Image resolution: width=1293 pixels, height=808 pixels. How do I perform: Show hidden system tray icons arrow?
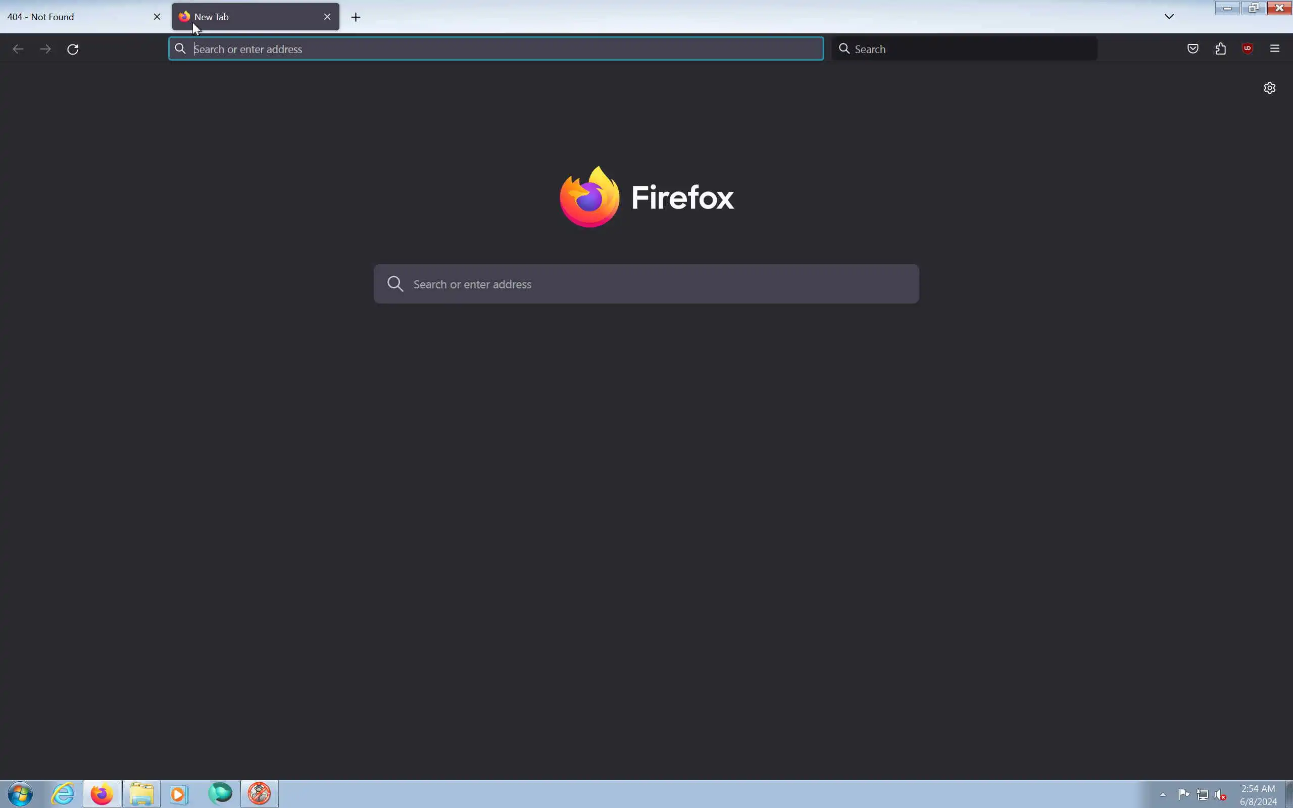point(1163,795)
